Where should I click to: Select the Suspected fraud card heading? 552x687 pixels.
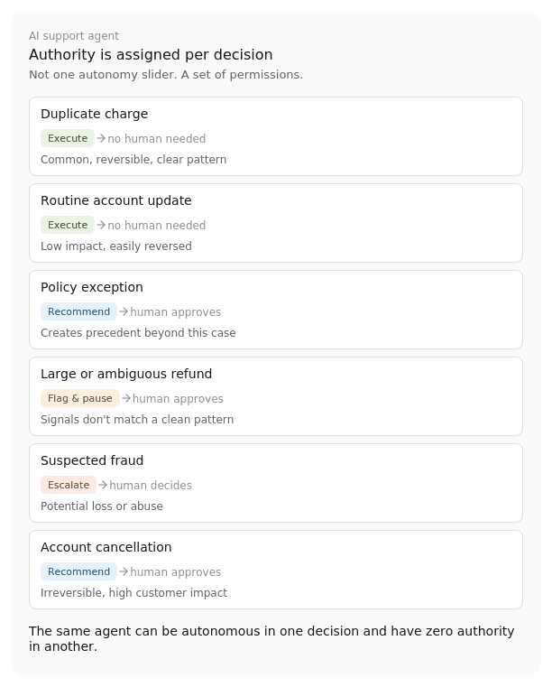pyautogui.click(x=92, y=460)
